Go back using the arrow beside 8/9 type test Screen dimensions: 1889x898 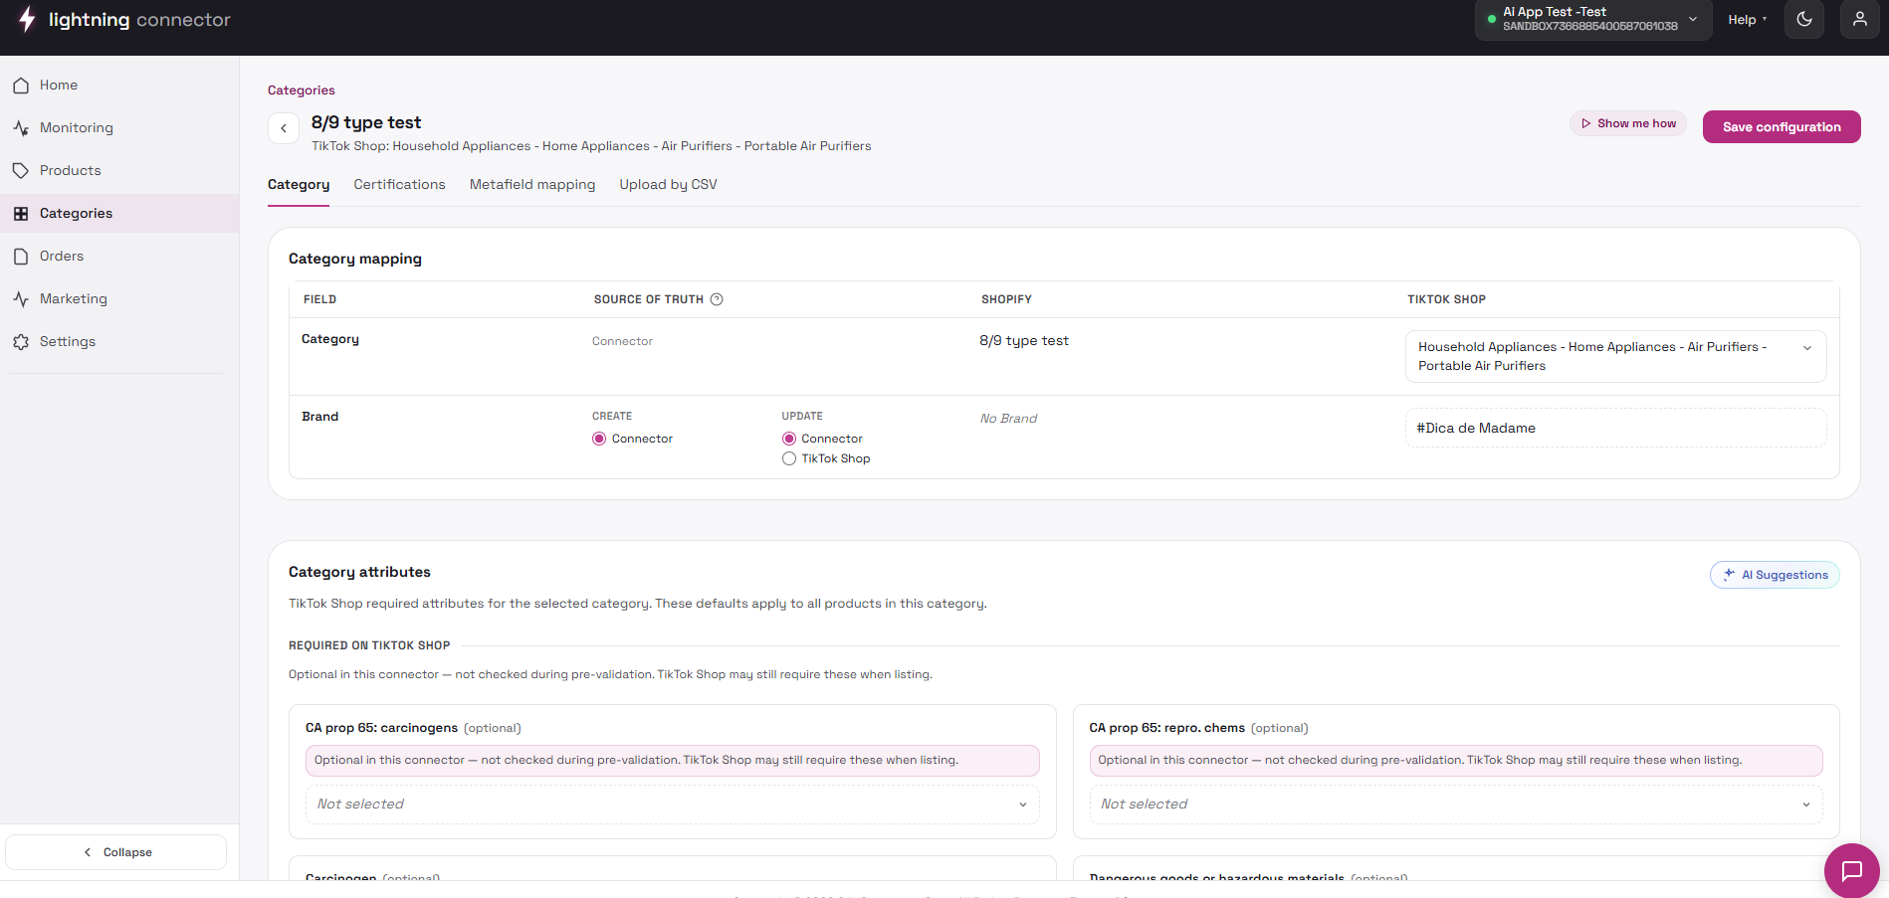284,127
